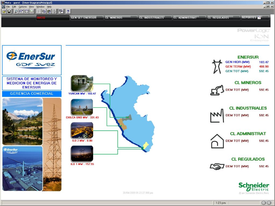Click the Save diskette toolbar icon
The image size is (275, 206).
pos(9,12)
